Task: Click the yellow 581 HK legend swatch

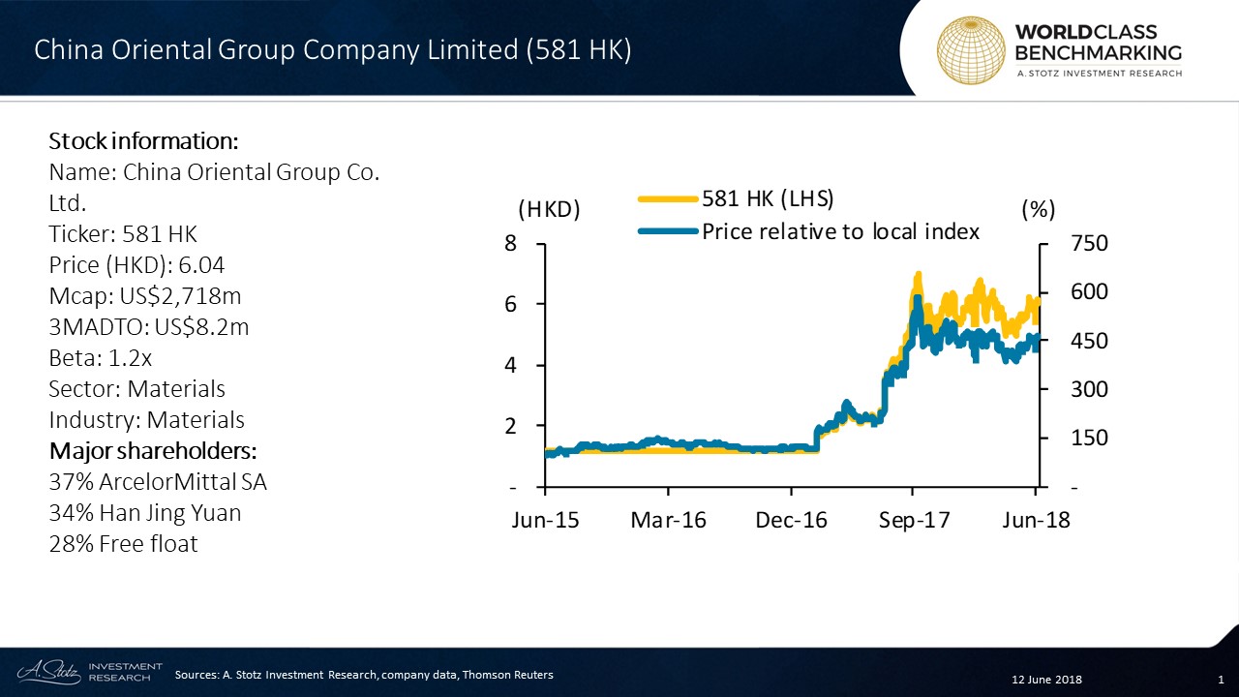Action: coord(668,199)
